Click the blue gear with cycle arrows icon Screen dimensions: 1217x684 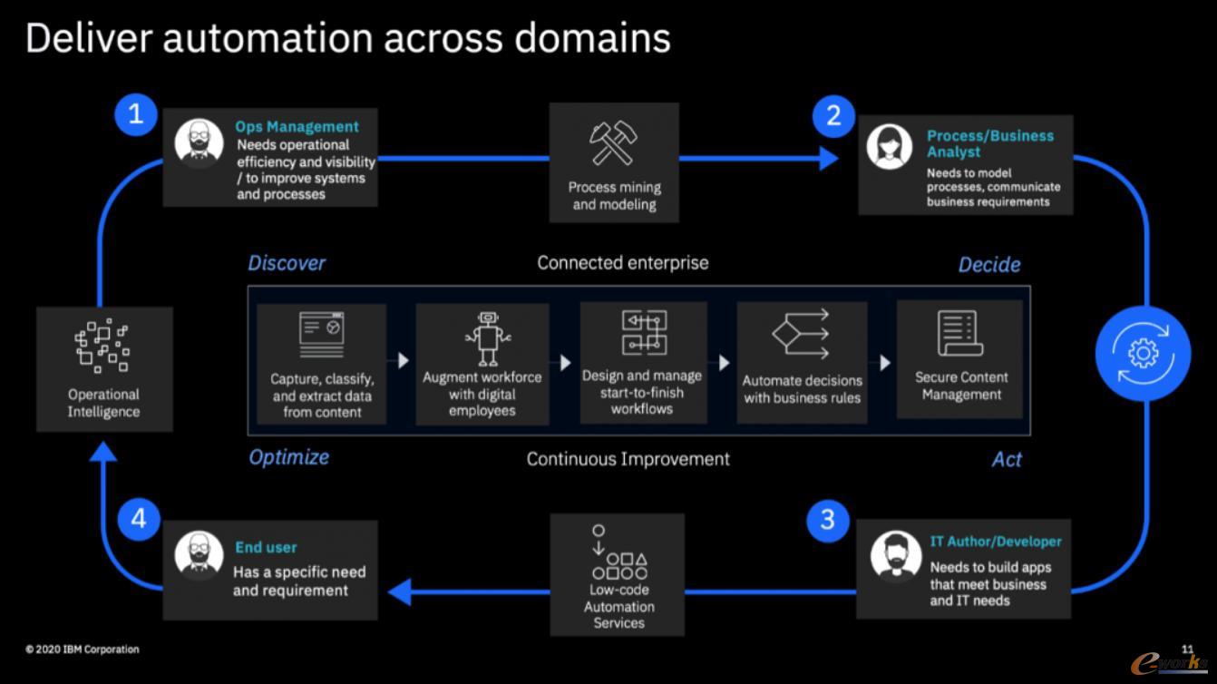(1143, 354)
